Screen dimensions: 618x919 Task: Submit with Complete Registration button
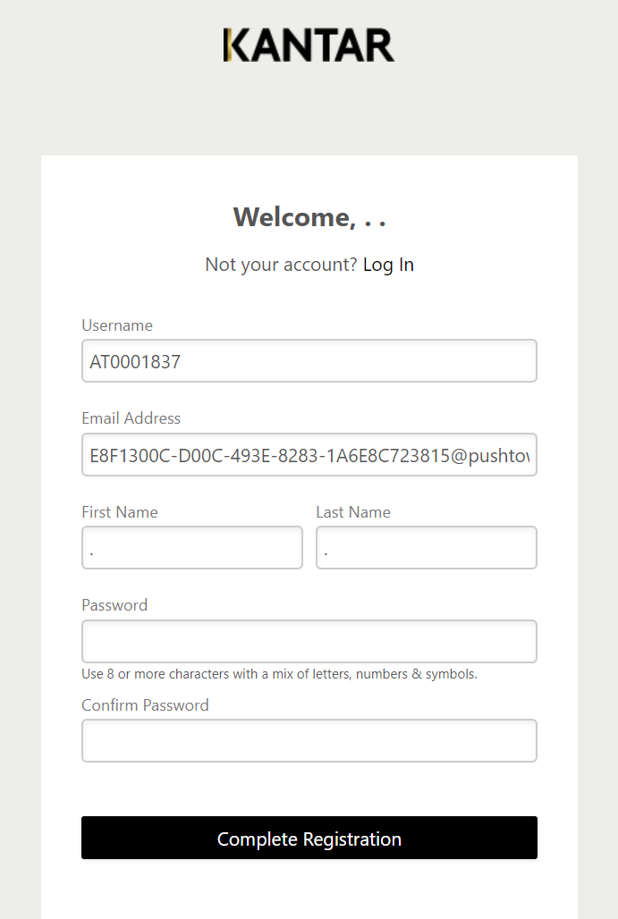[x=309, y=839]
